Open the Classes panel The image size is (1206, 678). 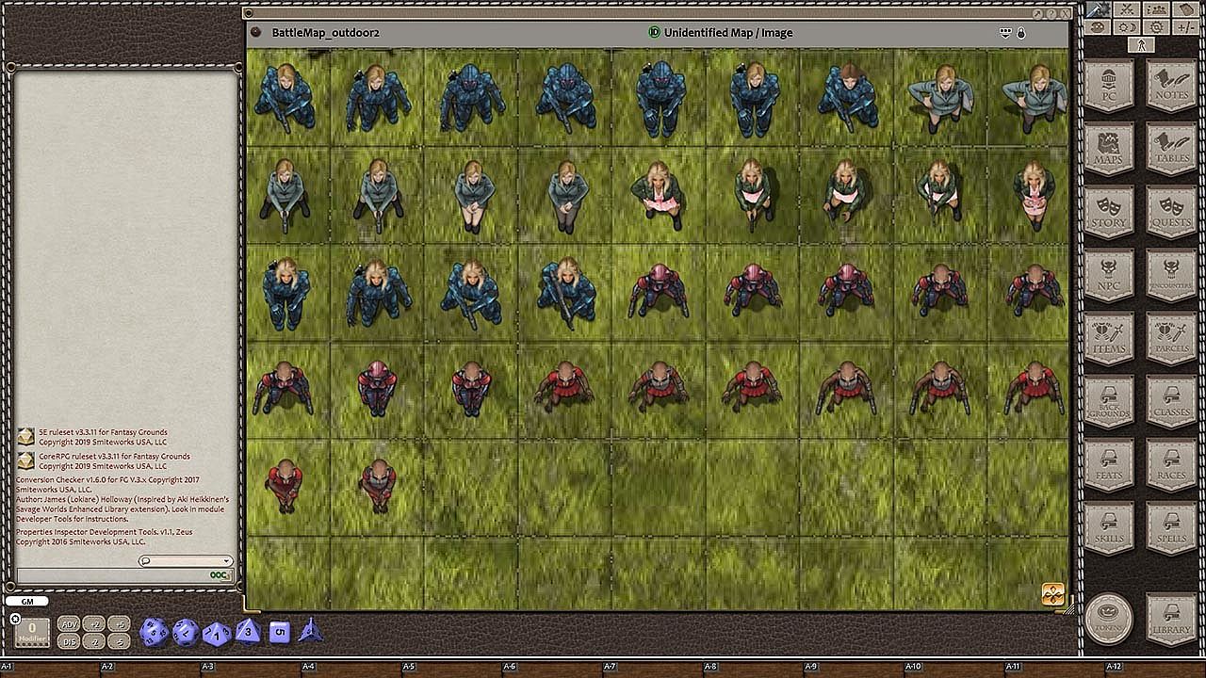pyautogui.click(x=1171, y=401)
